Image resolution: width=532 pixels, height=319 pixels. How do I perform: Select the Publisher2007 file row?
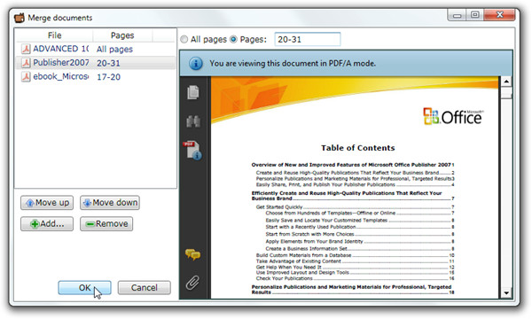tap(96, 63)
